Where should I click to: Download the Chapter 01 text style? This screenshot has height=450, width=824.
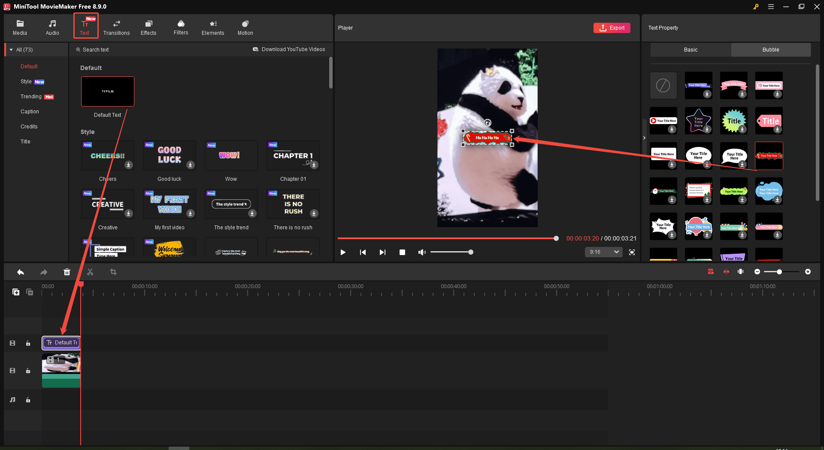(314, 165)
